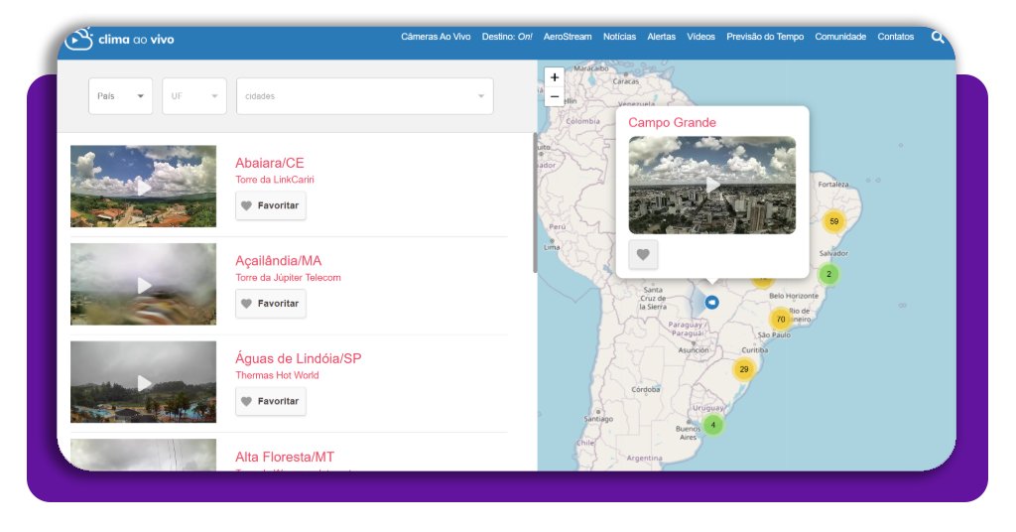Open the cidades dropdown
1016x532 pixels.
[365, 96]
